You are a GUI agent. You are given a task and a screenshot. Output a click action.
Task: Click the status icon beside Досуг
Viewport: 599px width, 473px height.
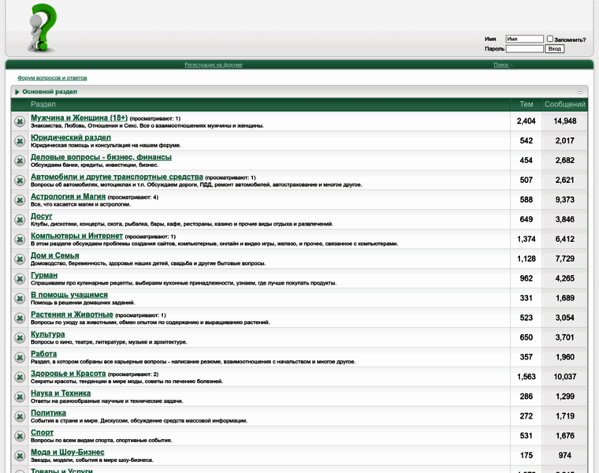[x=20, y=220]
